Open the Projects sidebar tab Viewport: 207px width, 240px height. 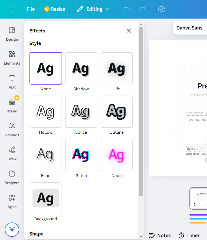point(12,178)
